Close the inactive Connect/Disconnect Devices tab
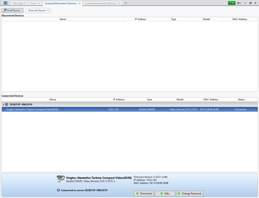Image resolution: width=259 pixels, height=198 pixels. pyautogui.click(x=120, y=3)
